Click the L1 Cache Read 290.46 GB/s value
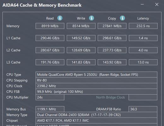The height and width of the screenshot is (126, 164). 50,38
